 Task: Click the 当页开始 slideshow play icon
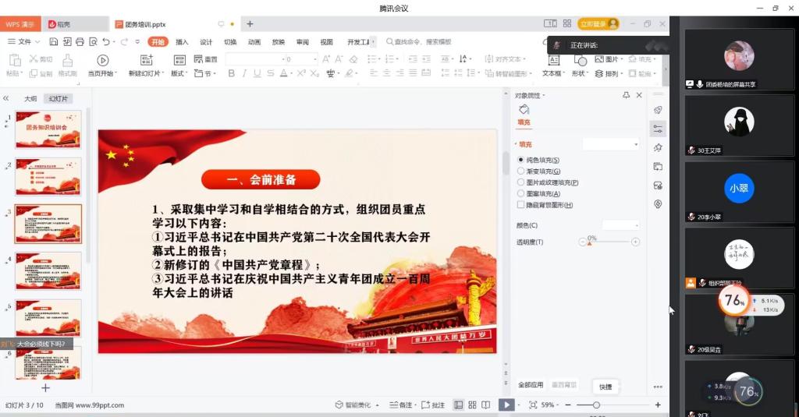(x=102, y=60)
